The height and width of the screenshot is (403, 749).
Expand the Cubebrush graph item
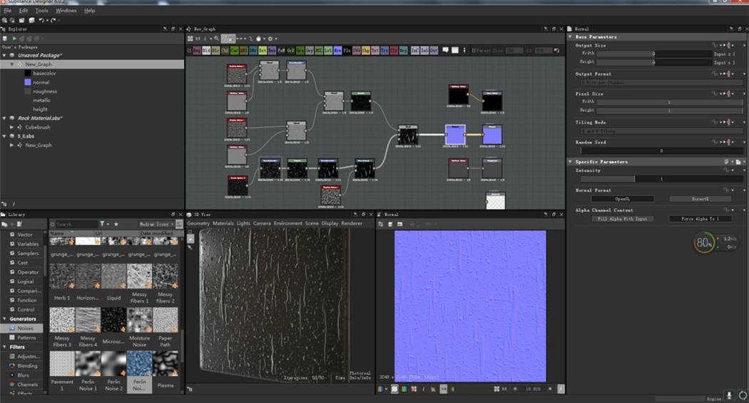(x=12, y=128)
